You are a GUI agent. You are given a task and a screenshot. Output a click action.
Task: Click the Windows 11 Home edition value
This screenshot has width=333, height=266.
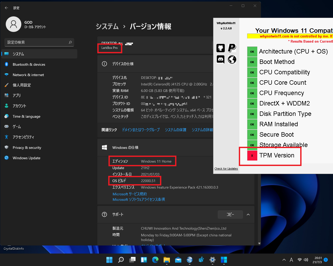click(x=156, y=161)
